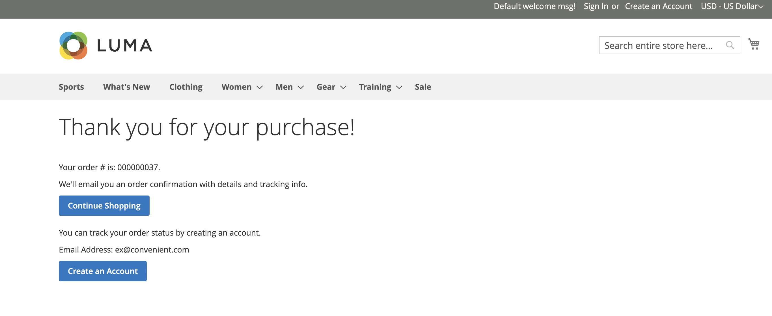Viewport: 772px width, 316px height.
Task: Open the Training category link
Action: [375, 87]
